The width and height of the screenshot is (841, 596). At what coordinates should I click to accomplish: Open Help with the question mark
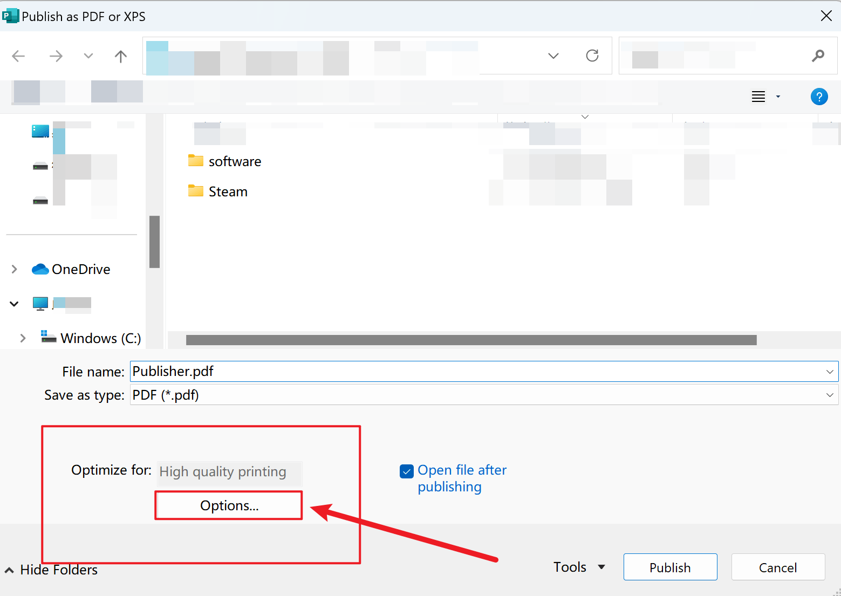pyautogui.click(x=819, y=97)
